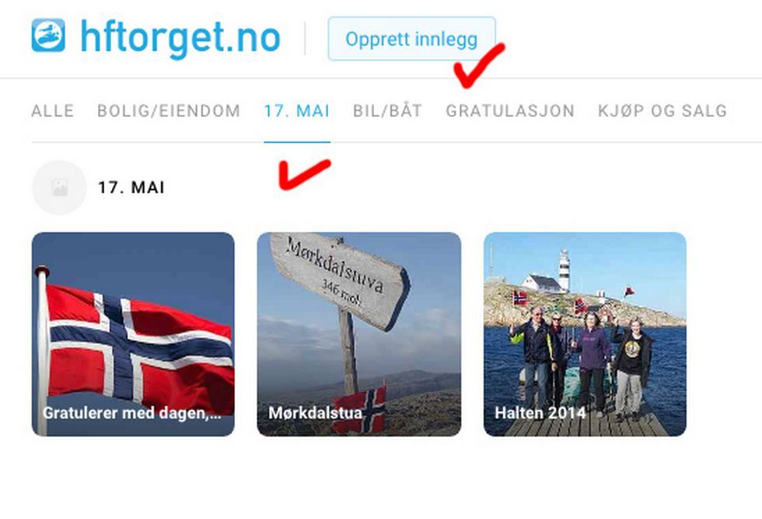Screen dimensions: 762x519
Task: Click the hftorget.no logo icon
Action: coord(48,35)
